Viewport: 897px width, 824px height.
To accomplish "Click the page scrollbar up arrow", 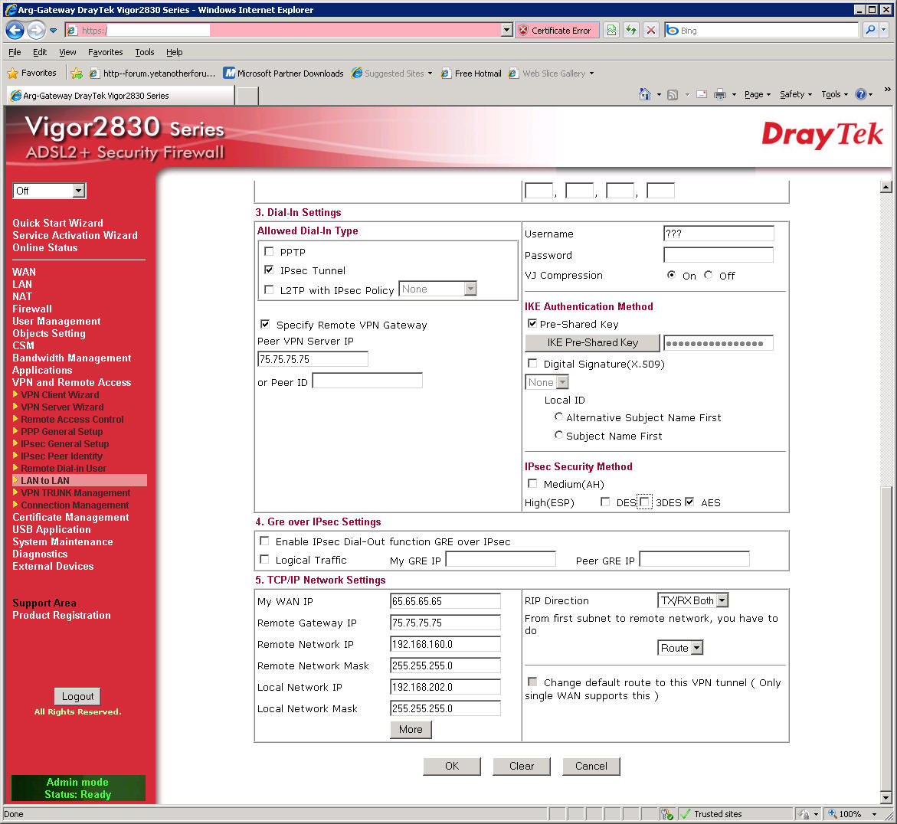I will pyautogui.click(x=886, y=186).
